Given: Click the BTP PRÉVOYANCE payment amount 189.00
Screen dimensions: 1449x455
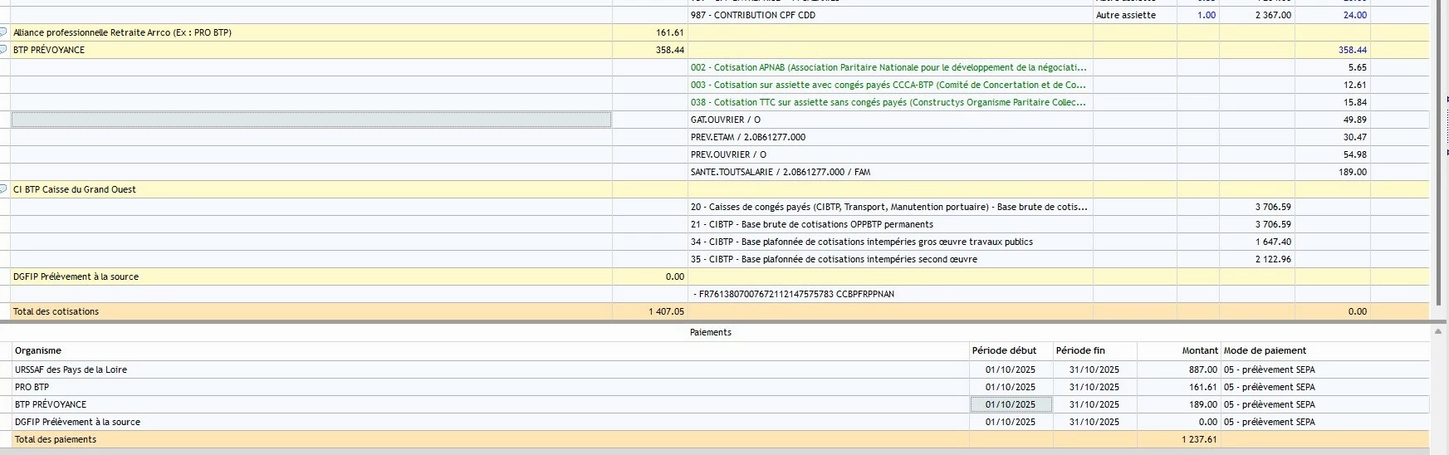Looking at the screenshot, I should (x=1202, y=404).
